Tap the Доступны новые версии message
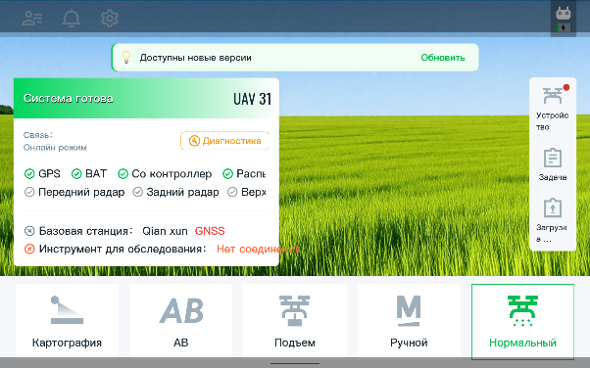This screenshot has height=368, width=590. [196, 58]
